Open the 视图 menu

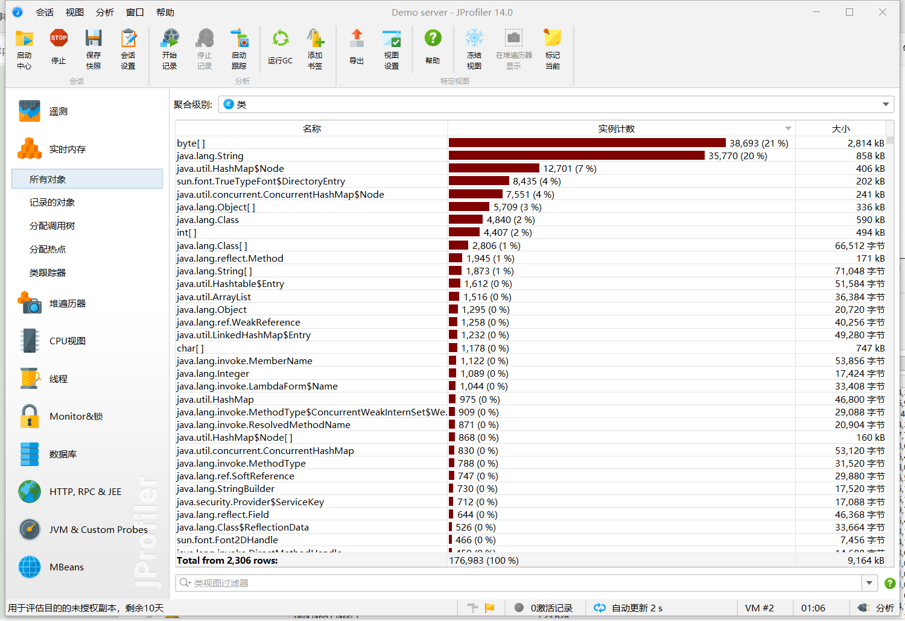(x=74, y=12)
